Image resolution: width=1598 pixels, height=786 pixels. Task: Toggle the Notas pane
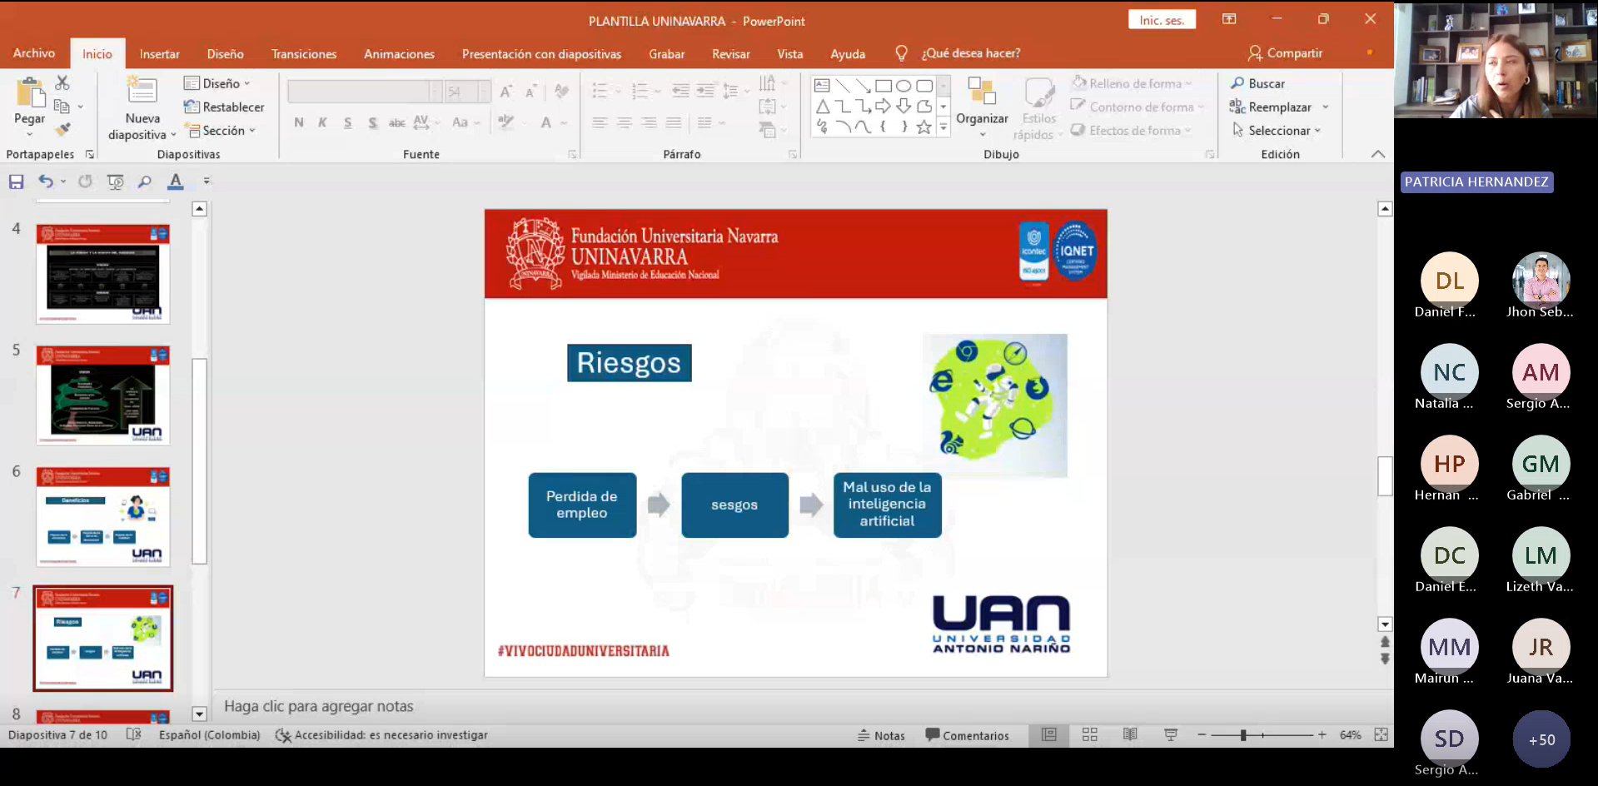click(881, 735)
